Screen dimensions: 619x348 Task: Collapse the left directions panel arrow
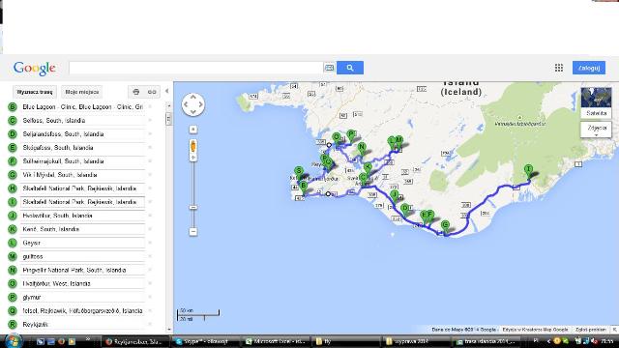click(167, 91)
